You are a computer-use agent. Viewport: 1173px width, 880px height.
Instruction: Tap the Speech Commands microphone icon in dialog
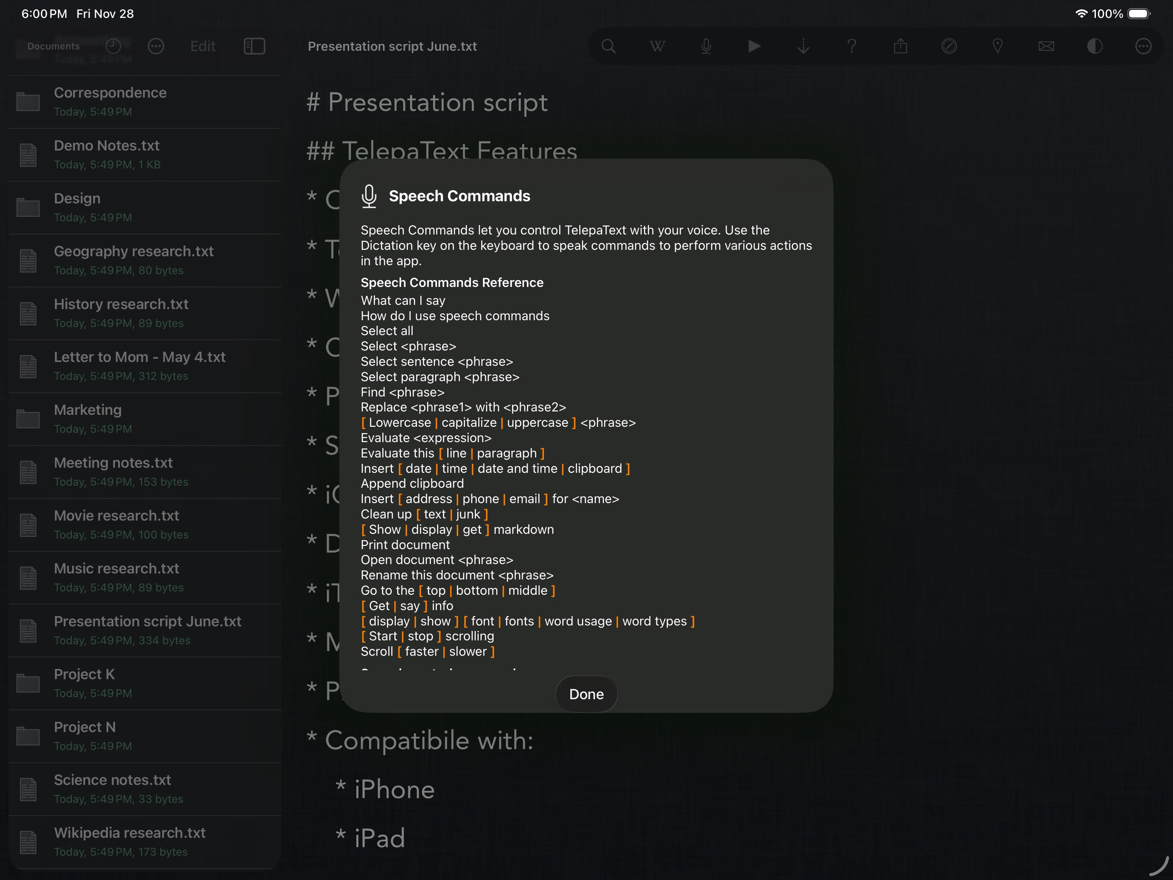point(369,196)
